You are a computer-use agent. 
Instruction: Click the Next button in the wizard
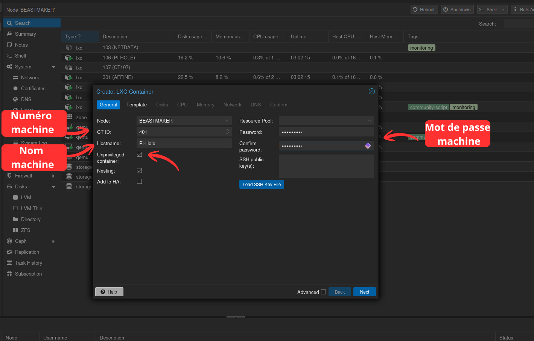click(x=365, y=292)
